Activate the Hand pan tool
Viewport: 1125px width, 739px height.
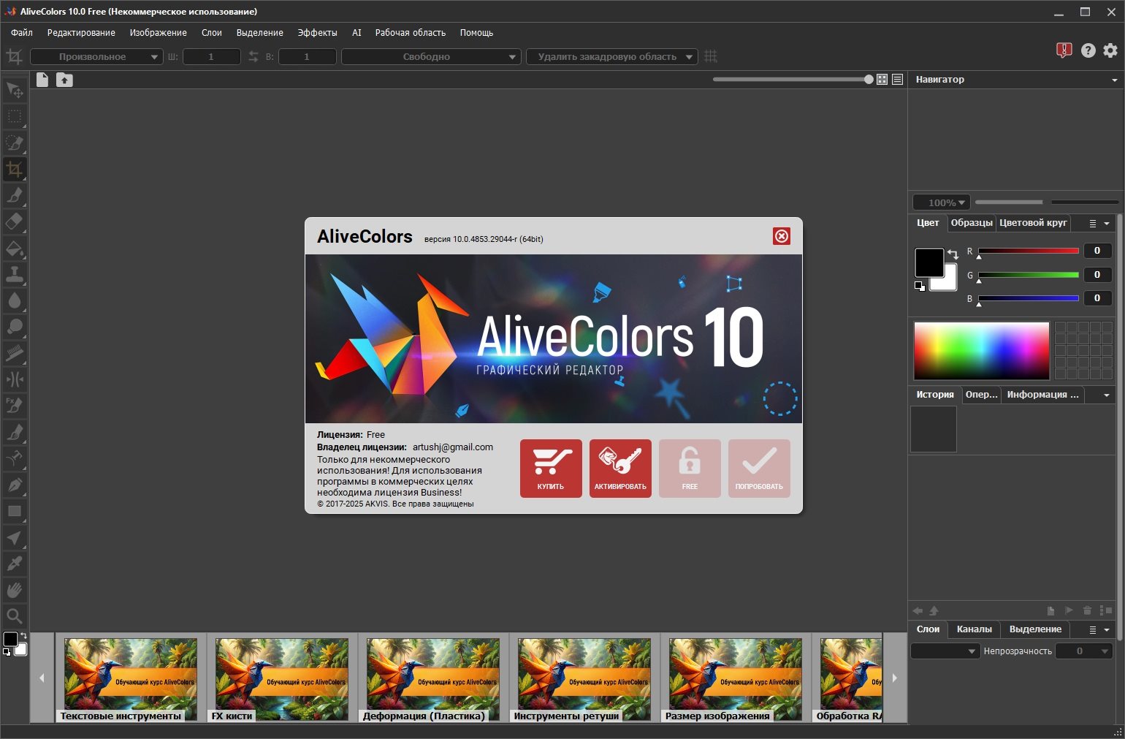click(14, 590)
